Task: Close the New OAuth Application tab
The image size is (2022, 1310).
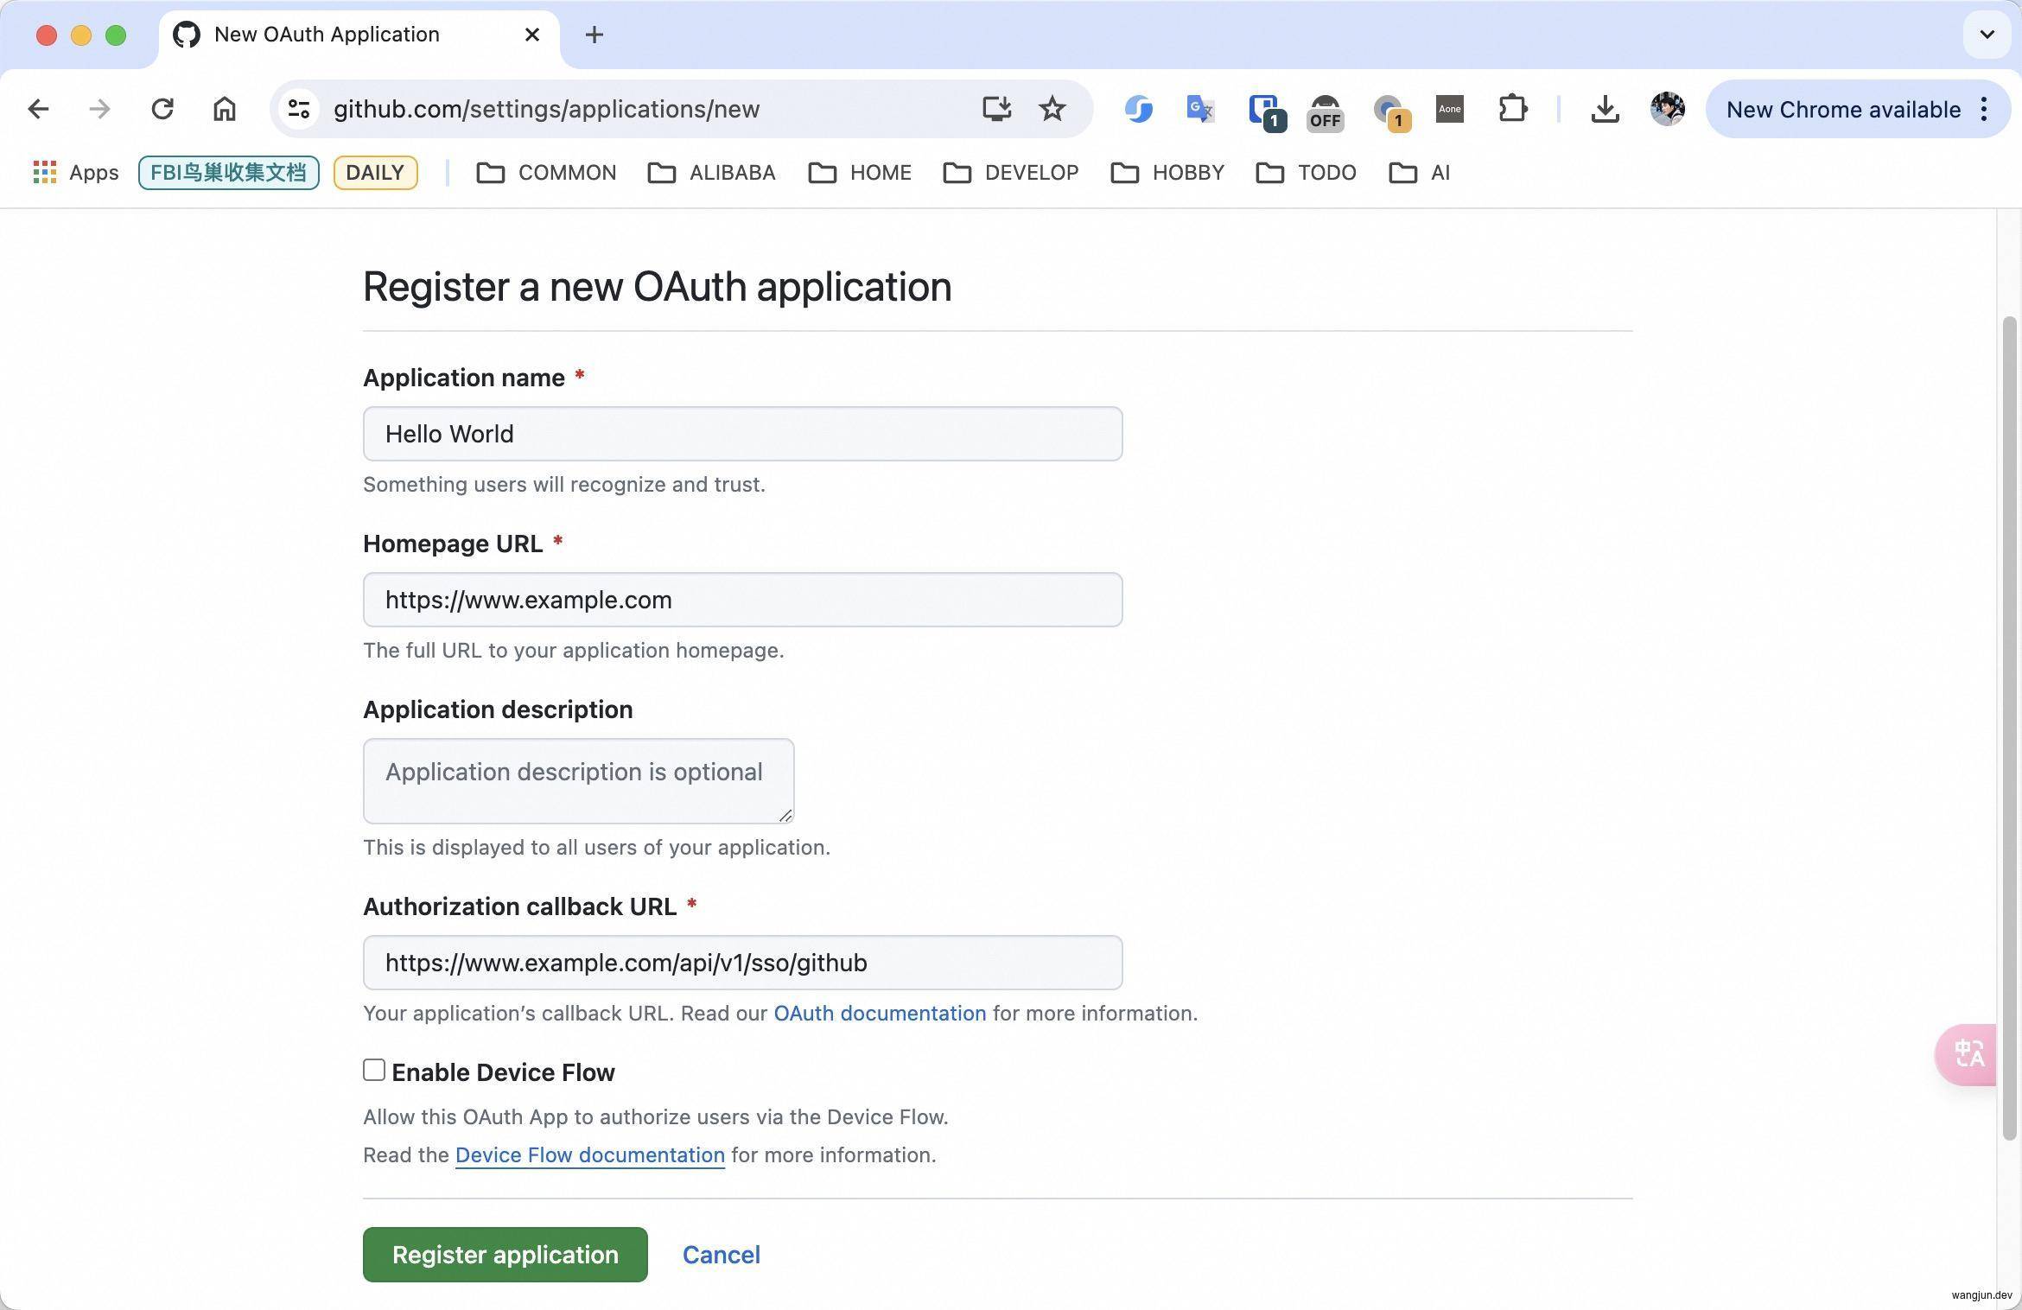Action: [532, 35]
